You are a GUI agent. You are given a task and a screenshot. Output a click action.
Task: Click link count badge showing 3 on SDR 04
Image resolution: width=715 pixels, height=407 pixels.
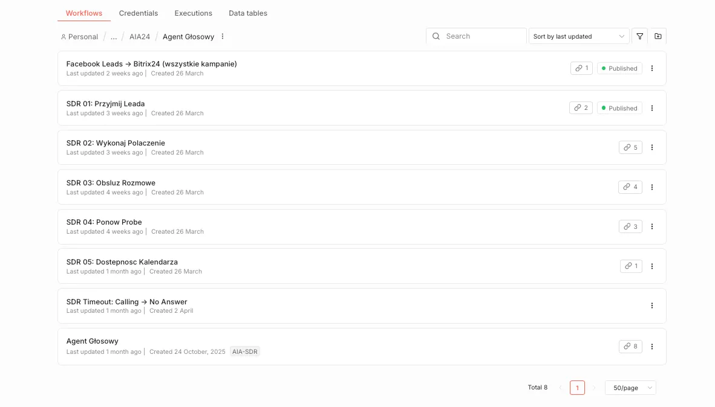(x=631, y=226)
